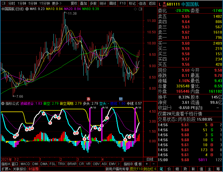The width and height of the screenshot is (223, 172).
Task: Select the 价 price tab
Action: click(169, 169)
